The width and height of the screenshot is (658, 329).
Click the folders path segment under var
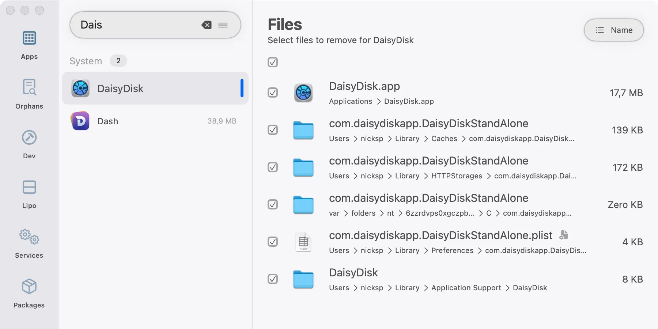pyautogui.click(x=363, y=213)
